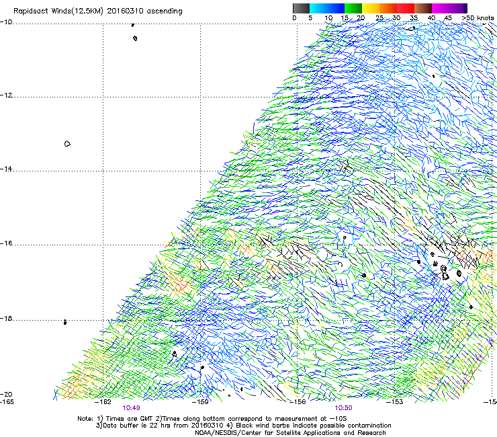Click the '40' label under the color bar

click(431, 18)
